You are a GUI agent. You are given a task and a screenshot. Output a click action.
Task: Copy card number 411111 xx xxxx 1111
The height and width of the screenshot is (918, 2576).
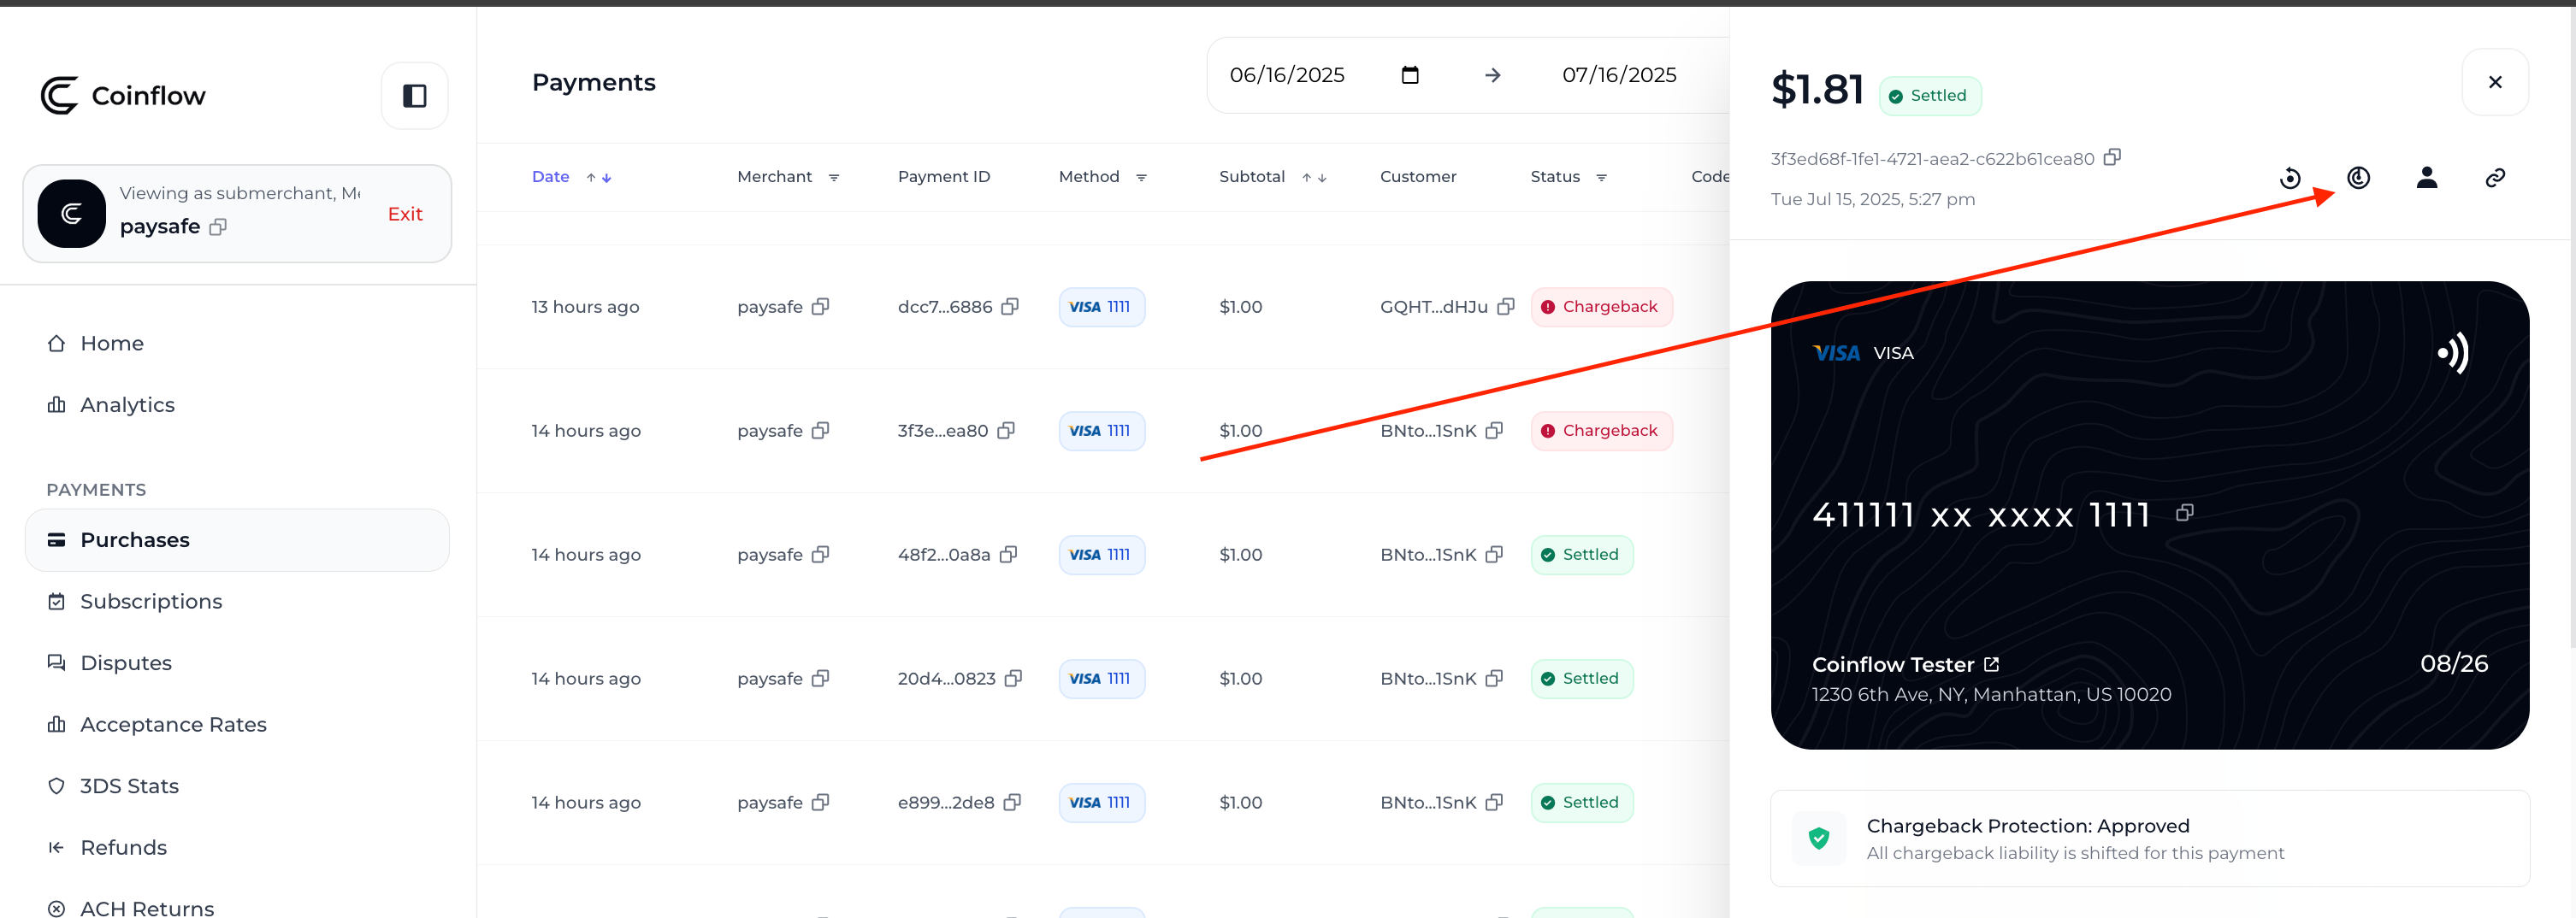tap(2184, 513)
